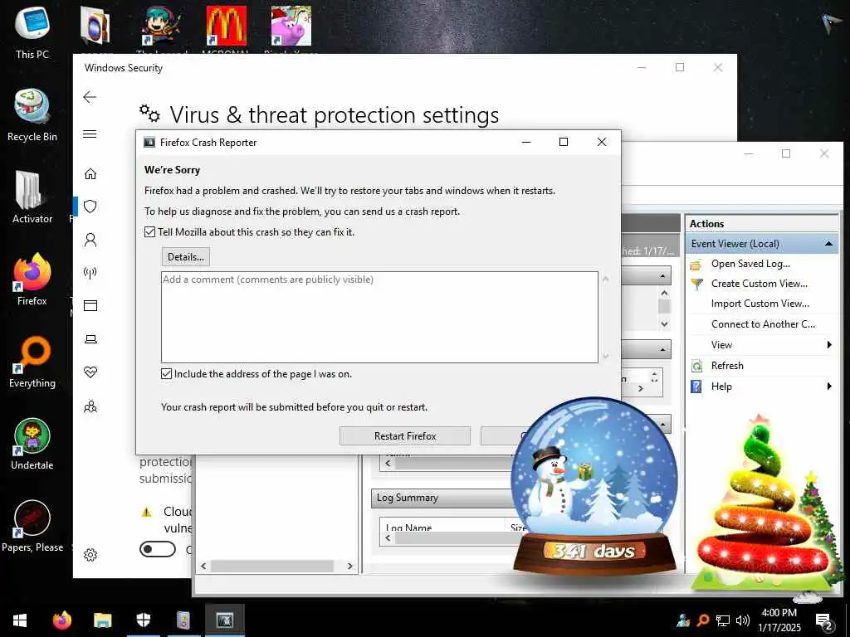850x637 pixels.
Task: Click Connect to Another Computer action
Action: click(763, 324)
